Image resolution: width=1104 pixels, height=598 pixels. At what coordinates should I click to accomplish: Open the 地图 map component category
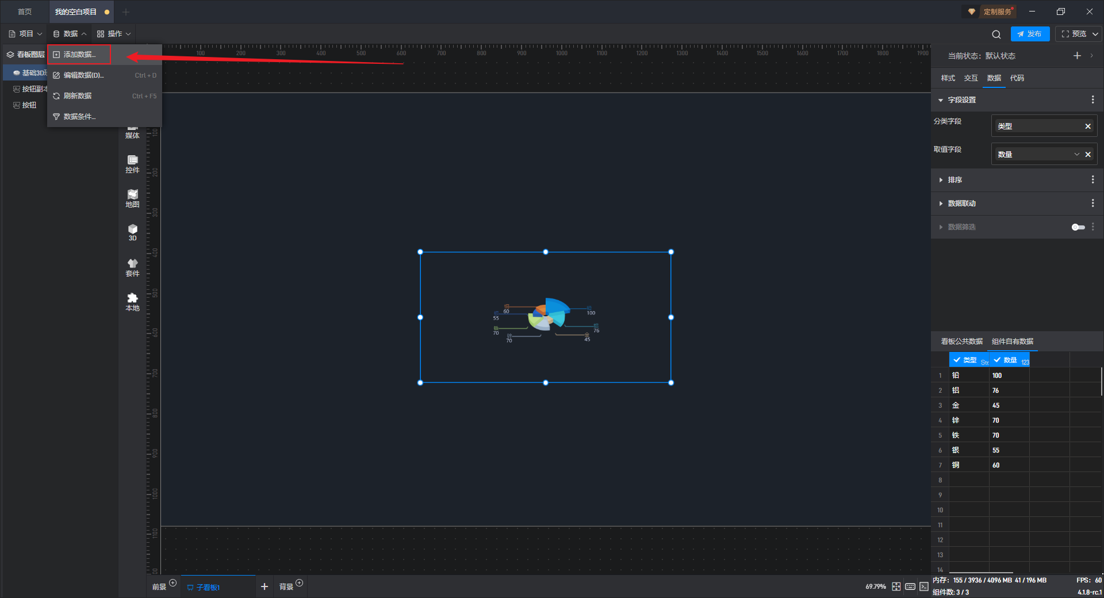pyautogui.click(x=132, y=198)
